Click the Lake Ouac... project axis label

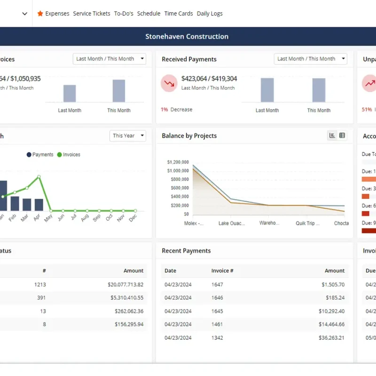232,223
